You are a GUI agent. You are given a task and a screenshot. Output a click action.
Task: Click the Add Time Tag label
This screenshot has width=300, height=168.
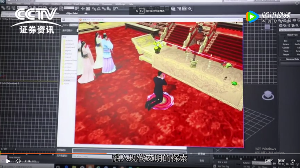coord(223,167)
